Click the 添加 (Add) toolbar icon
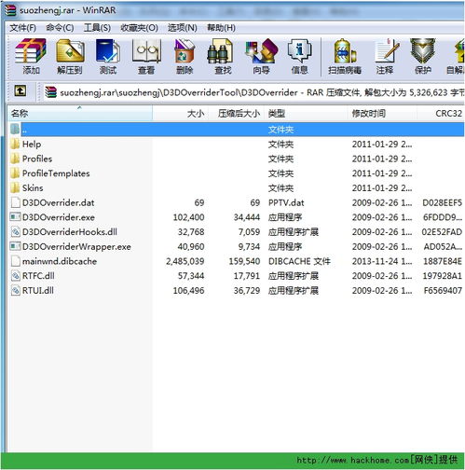The width and height of the screenshot is (465, 470). (31, 56)
